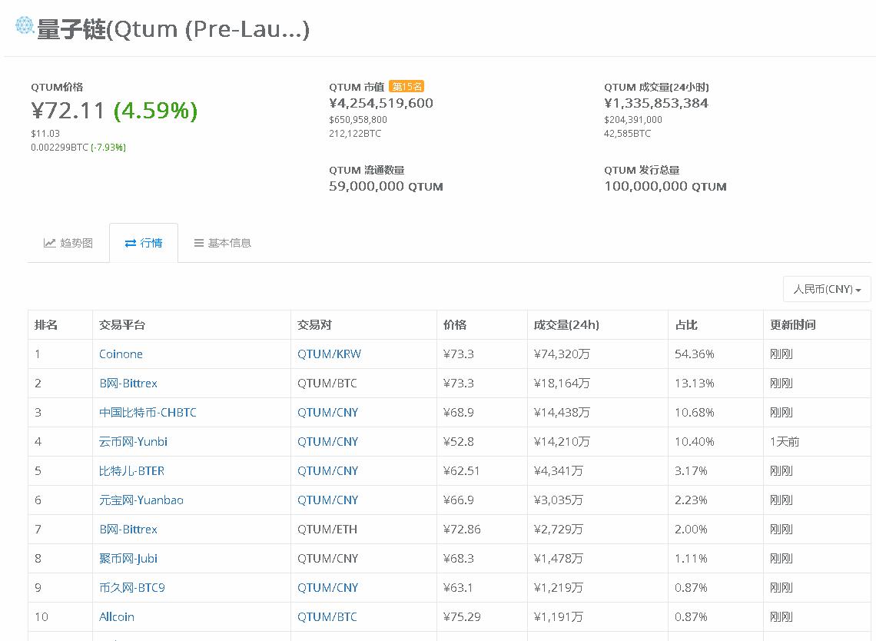Click the 排名 column header
This screenshot has height=641, width=876.
46,324
